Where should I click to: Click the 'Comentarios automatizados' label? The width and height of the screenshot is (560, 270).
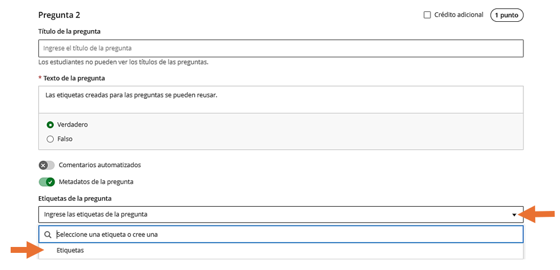click(x=99, y=165)
